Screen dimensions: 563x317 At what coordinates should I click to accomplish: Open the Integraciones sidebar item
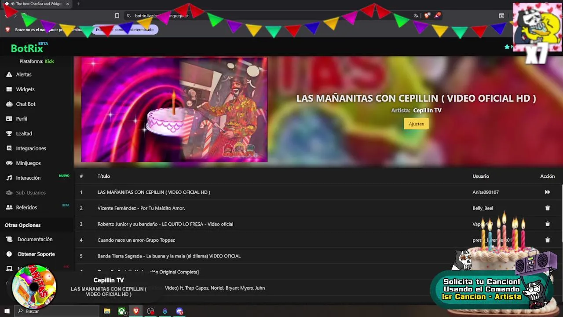pos(31,148)
